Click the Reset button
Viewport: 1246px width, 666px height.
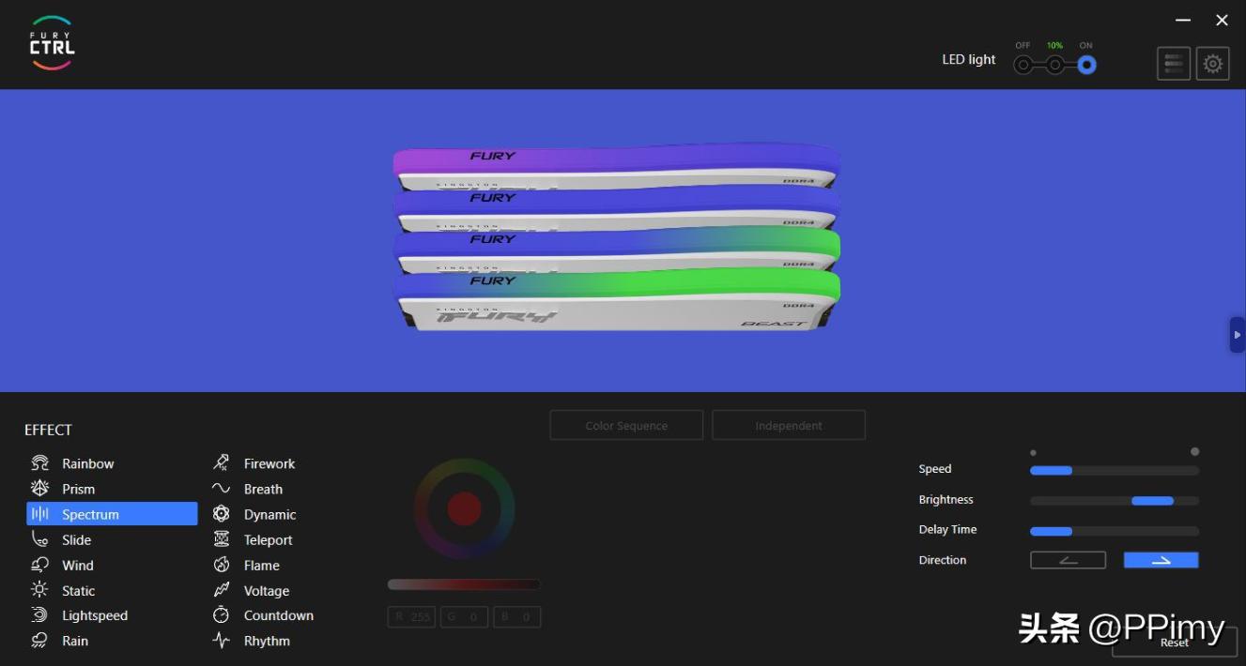pyautogui.click(x=1175, y=643)
